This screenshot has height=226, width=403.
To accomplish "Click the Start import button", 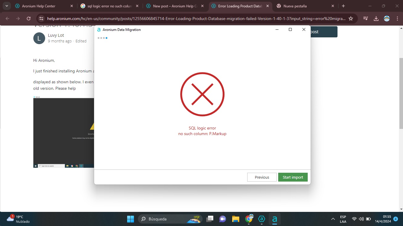I will 293,177.
